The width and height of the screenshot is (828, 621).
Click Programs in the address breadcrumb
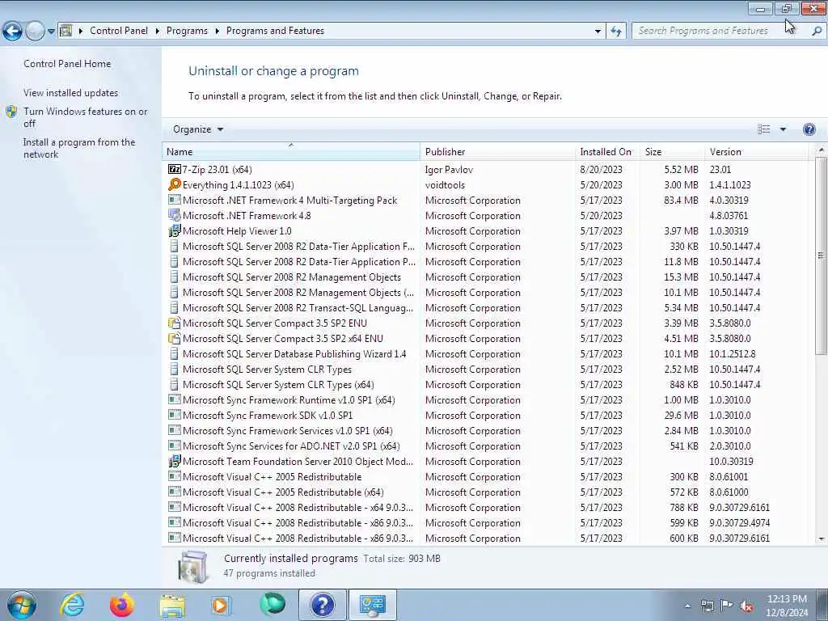pos(187,31)
